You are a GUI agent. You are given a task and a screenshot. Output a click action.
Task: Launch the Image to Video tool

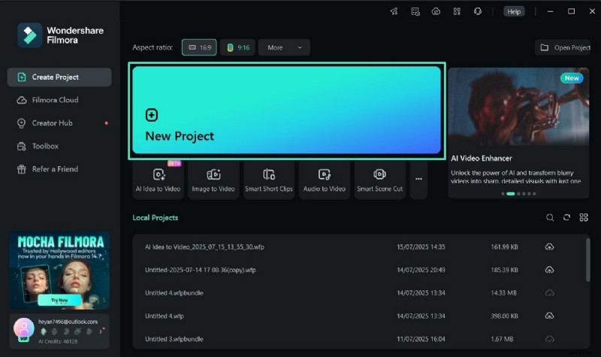click(x=214, y=180)
